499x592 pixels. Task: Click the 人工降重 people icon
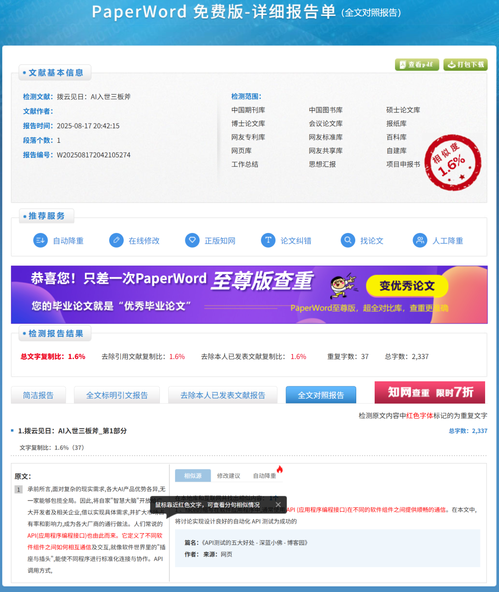[420, 240]
